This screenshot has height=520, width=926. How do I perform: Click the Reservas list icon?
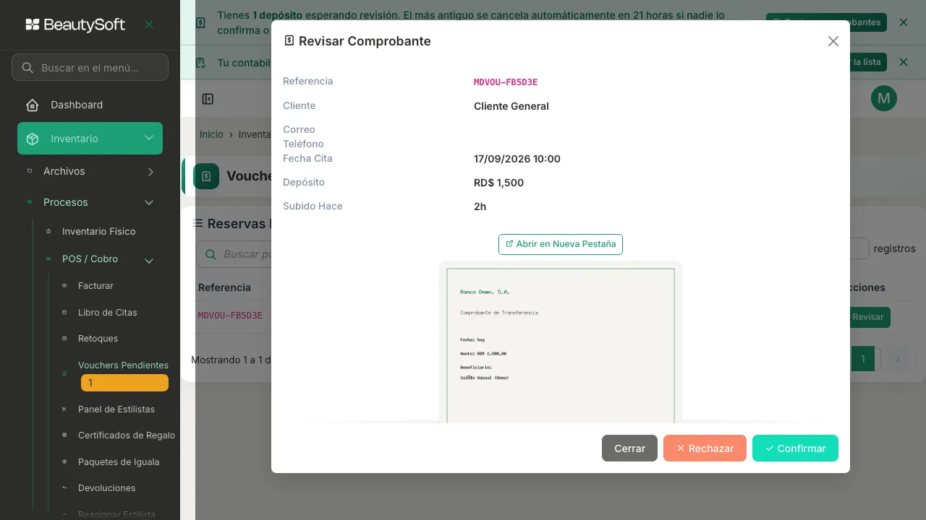click(x=197, y=224)
